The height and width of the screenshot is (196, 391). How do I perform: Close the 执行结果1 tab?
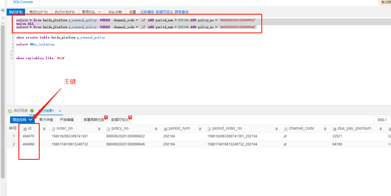click(x=60, y=111)
